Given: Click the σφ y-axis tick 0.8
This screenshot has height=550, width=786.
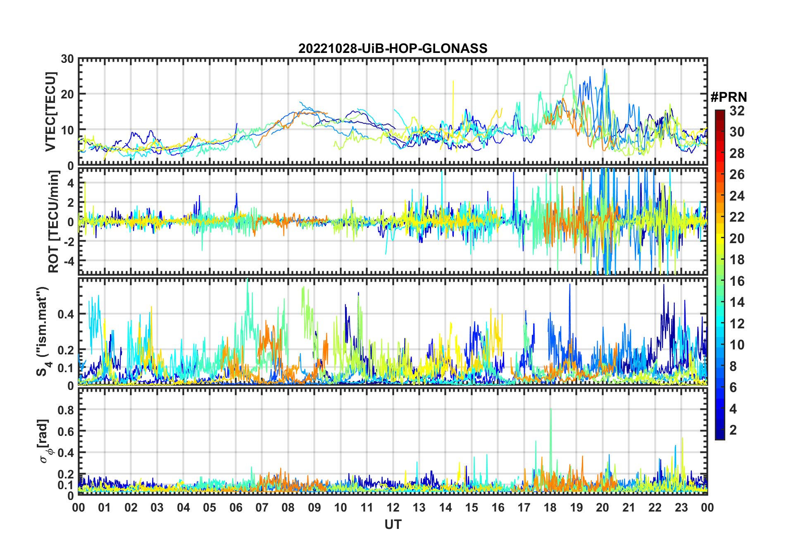Looking at the screenshot, I should 66,410.
